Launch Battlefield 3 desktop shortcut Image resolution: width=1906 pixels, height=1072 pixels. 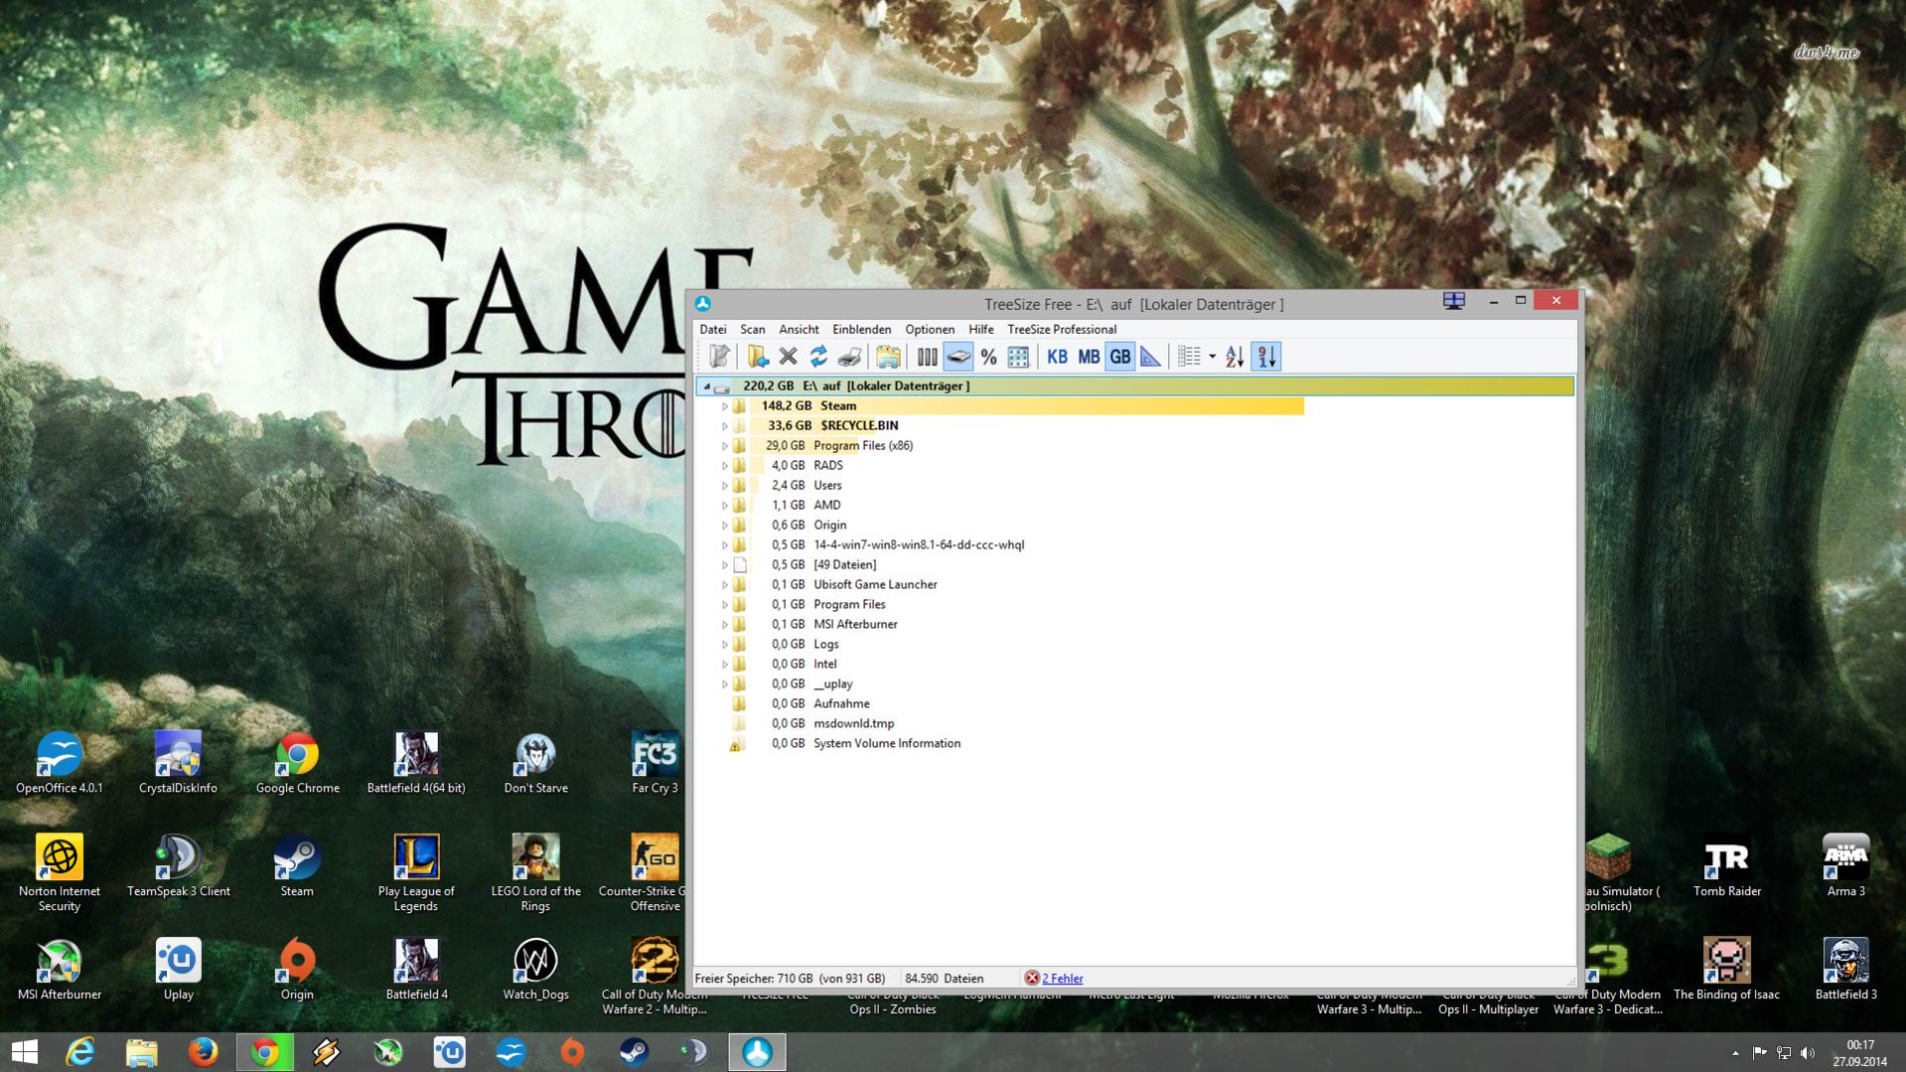coord(1845,971)
